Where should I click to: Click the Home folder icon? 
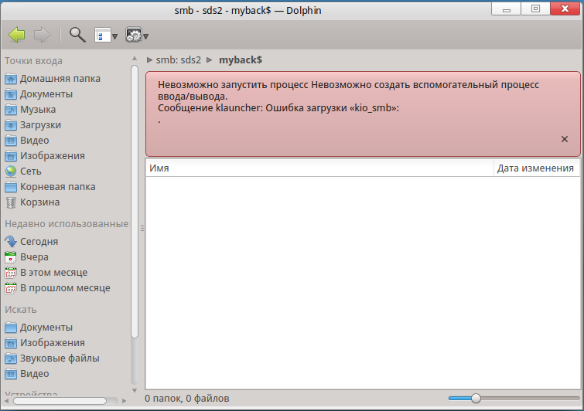pyautogui.click(x=11, y=79)
